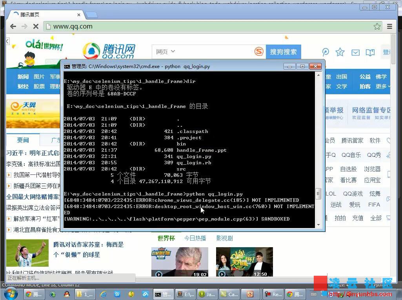Screen dimensions: 402x300
Task: Switch to the 今日热播 video tab
Action: [195, 238]
